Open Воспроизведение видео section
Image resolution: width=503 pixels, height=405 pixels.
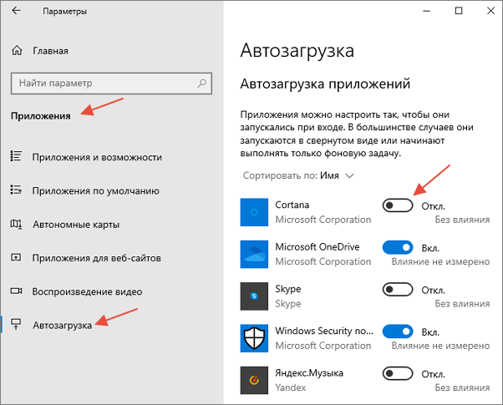[x=87, y=291]
